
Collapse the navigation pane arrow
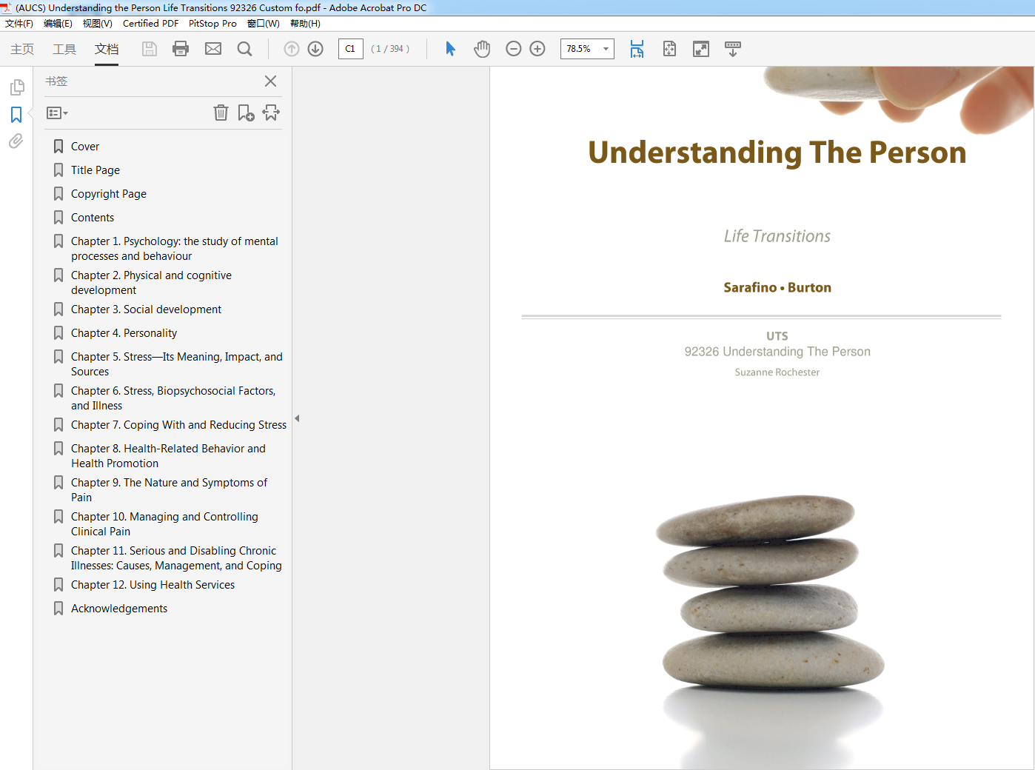pos(297,418)
